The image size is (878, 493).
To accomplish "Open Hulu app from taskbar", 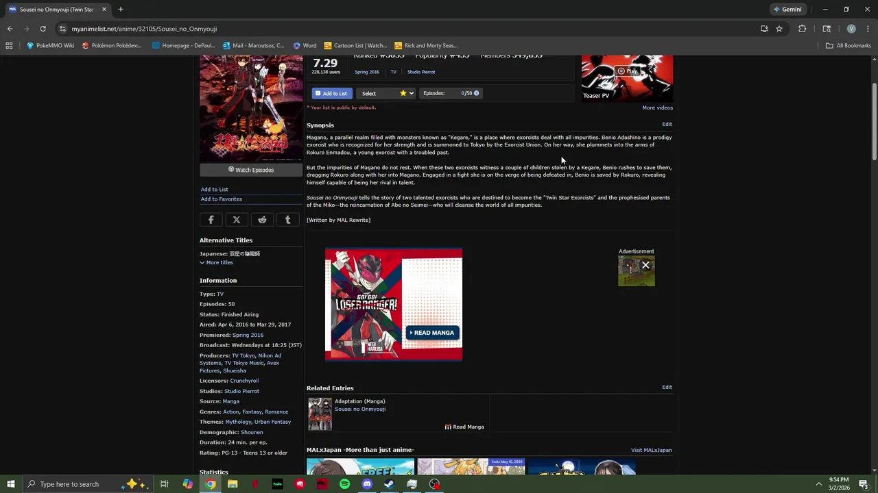I will pos(277,484).
